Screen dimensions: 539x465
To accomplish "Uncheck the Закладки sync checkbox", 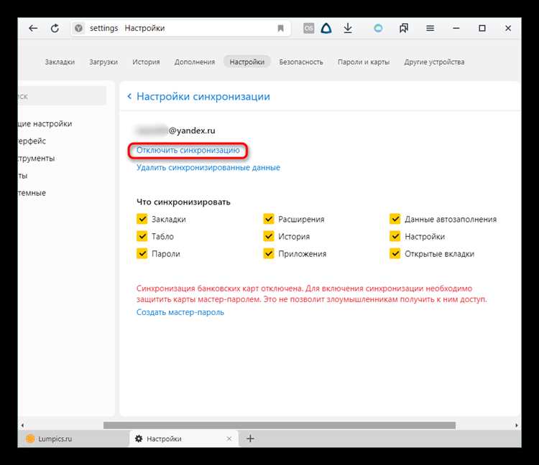I will [142, 219].
